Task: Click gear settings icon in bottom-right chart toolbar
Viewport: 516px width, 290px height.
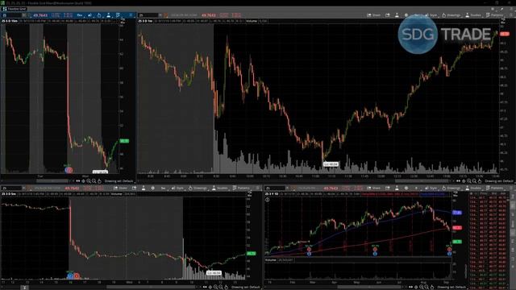Action: click(406, 188)
